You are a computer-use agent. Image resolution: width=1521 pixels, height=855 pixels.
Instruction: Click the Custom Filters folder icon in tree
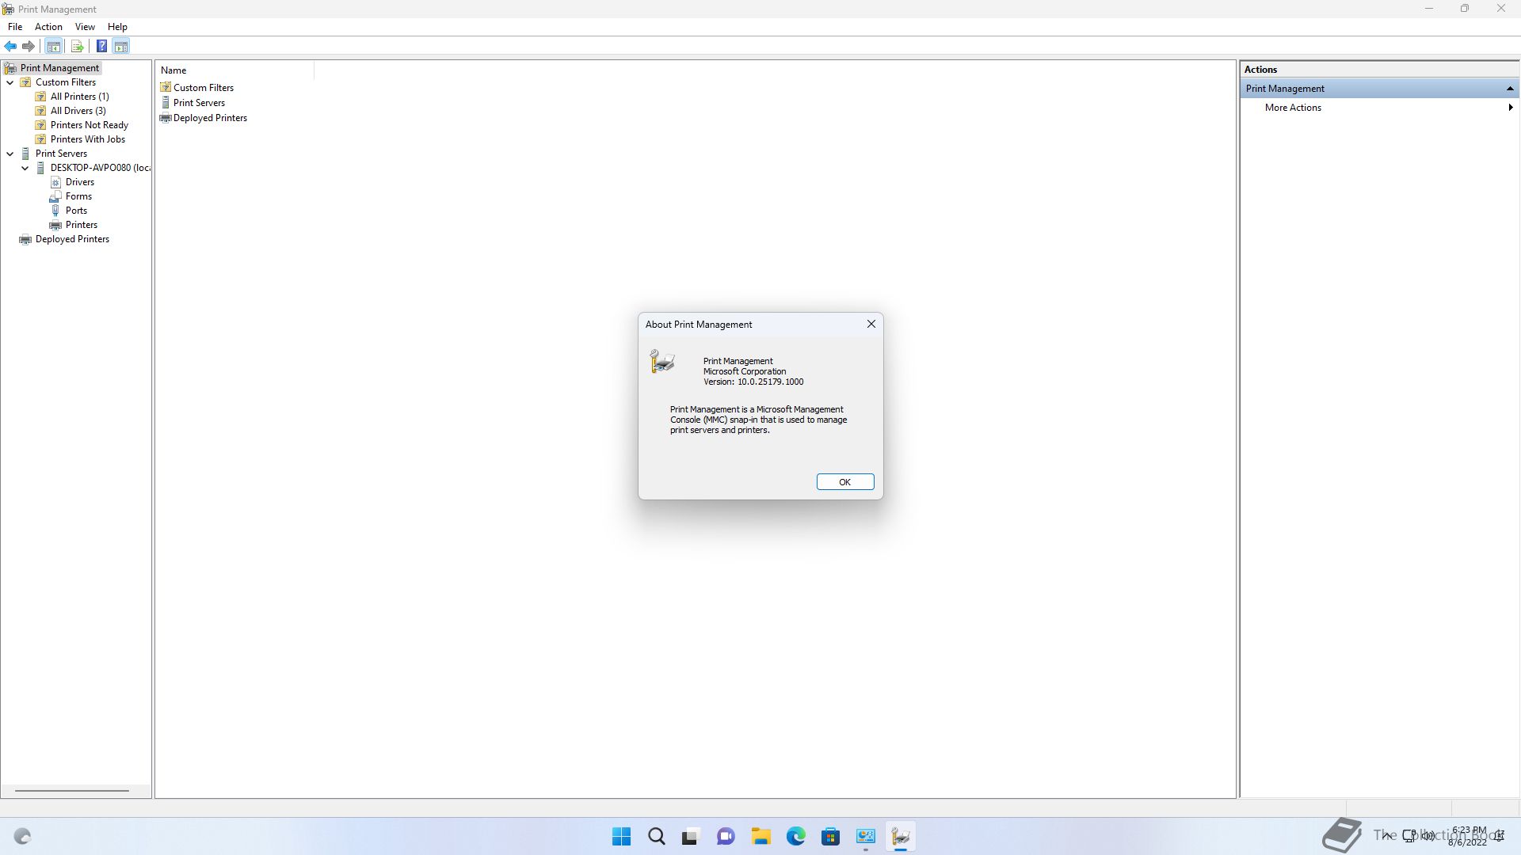25,82
